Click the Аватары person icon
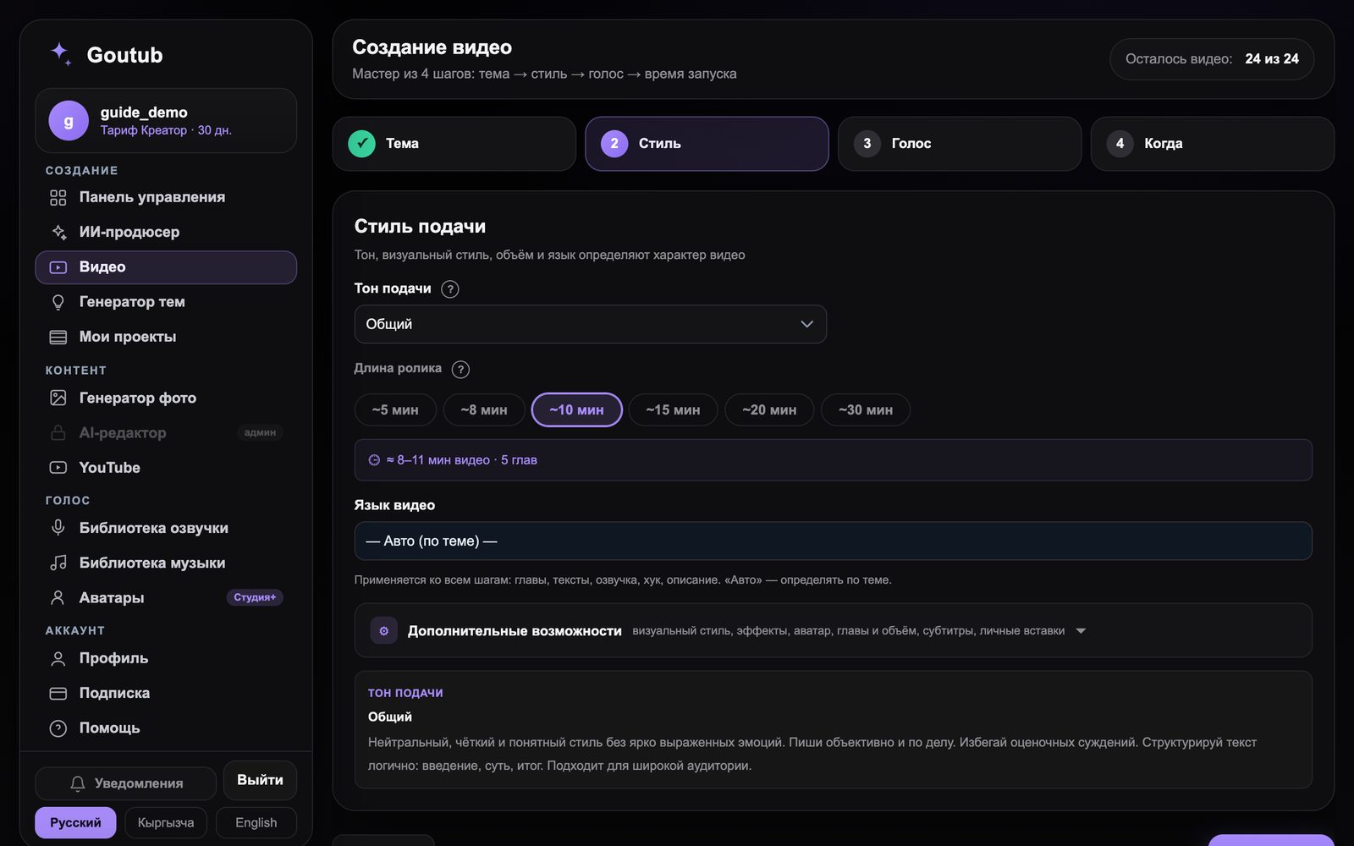1354x846 pixels. click(x=58, y=597)
